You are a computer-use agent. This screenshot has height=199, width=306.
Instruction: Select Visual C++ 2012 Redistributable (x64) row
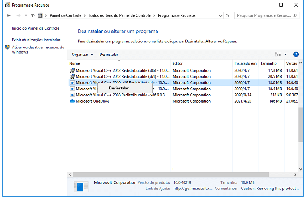184,77
